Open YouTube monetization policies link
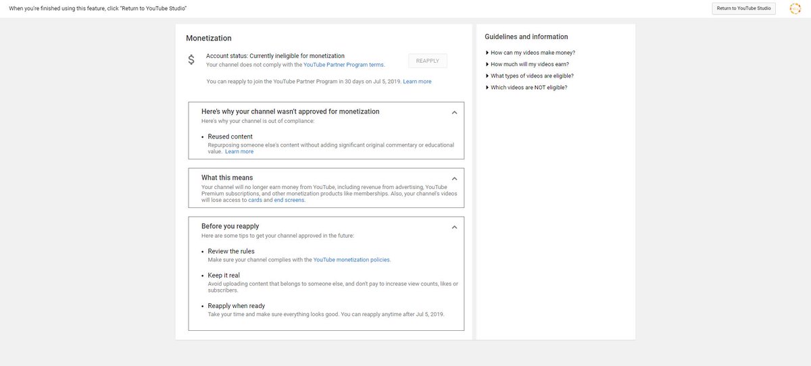The height and width of the screenshot is (366, 811). point(351,260)
